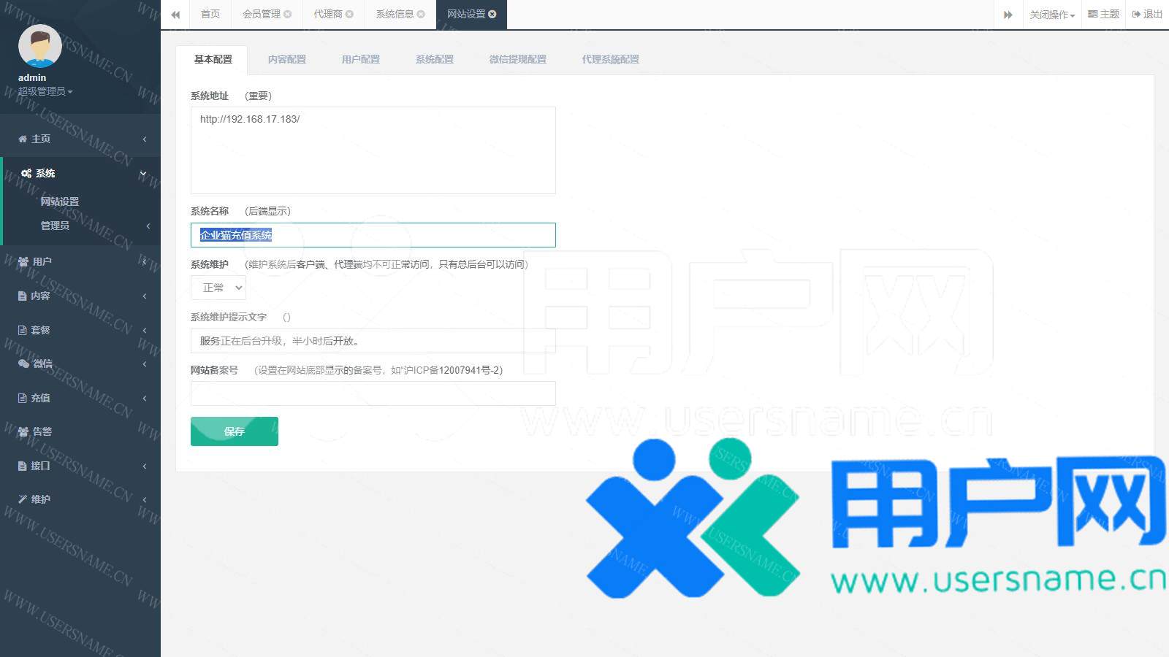Save settings with the 保存 button
Image resolution: width=1169 pixels, height=657 pixels.
click(234, 431)
